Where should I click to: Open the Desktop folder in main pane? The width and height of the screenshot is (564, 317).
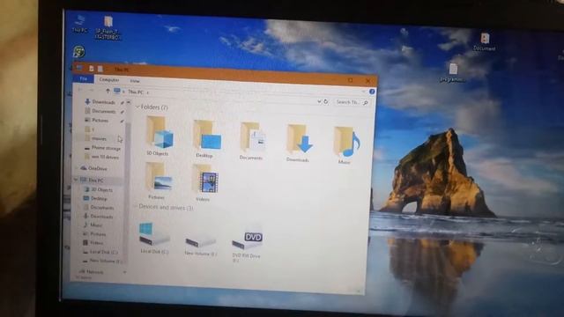click(x=206, y=138)
